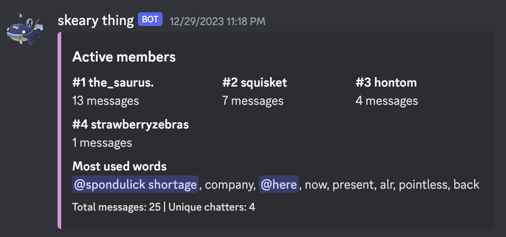Image resolution: width=506 pixels, height=237 pixels.
Task: Select the #4 strawberryzebras field name
Action: [131, 124]
